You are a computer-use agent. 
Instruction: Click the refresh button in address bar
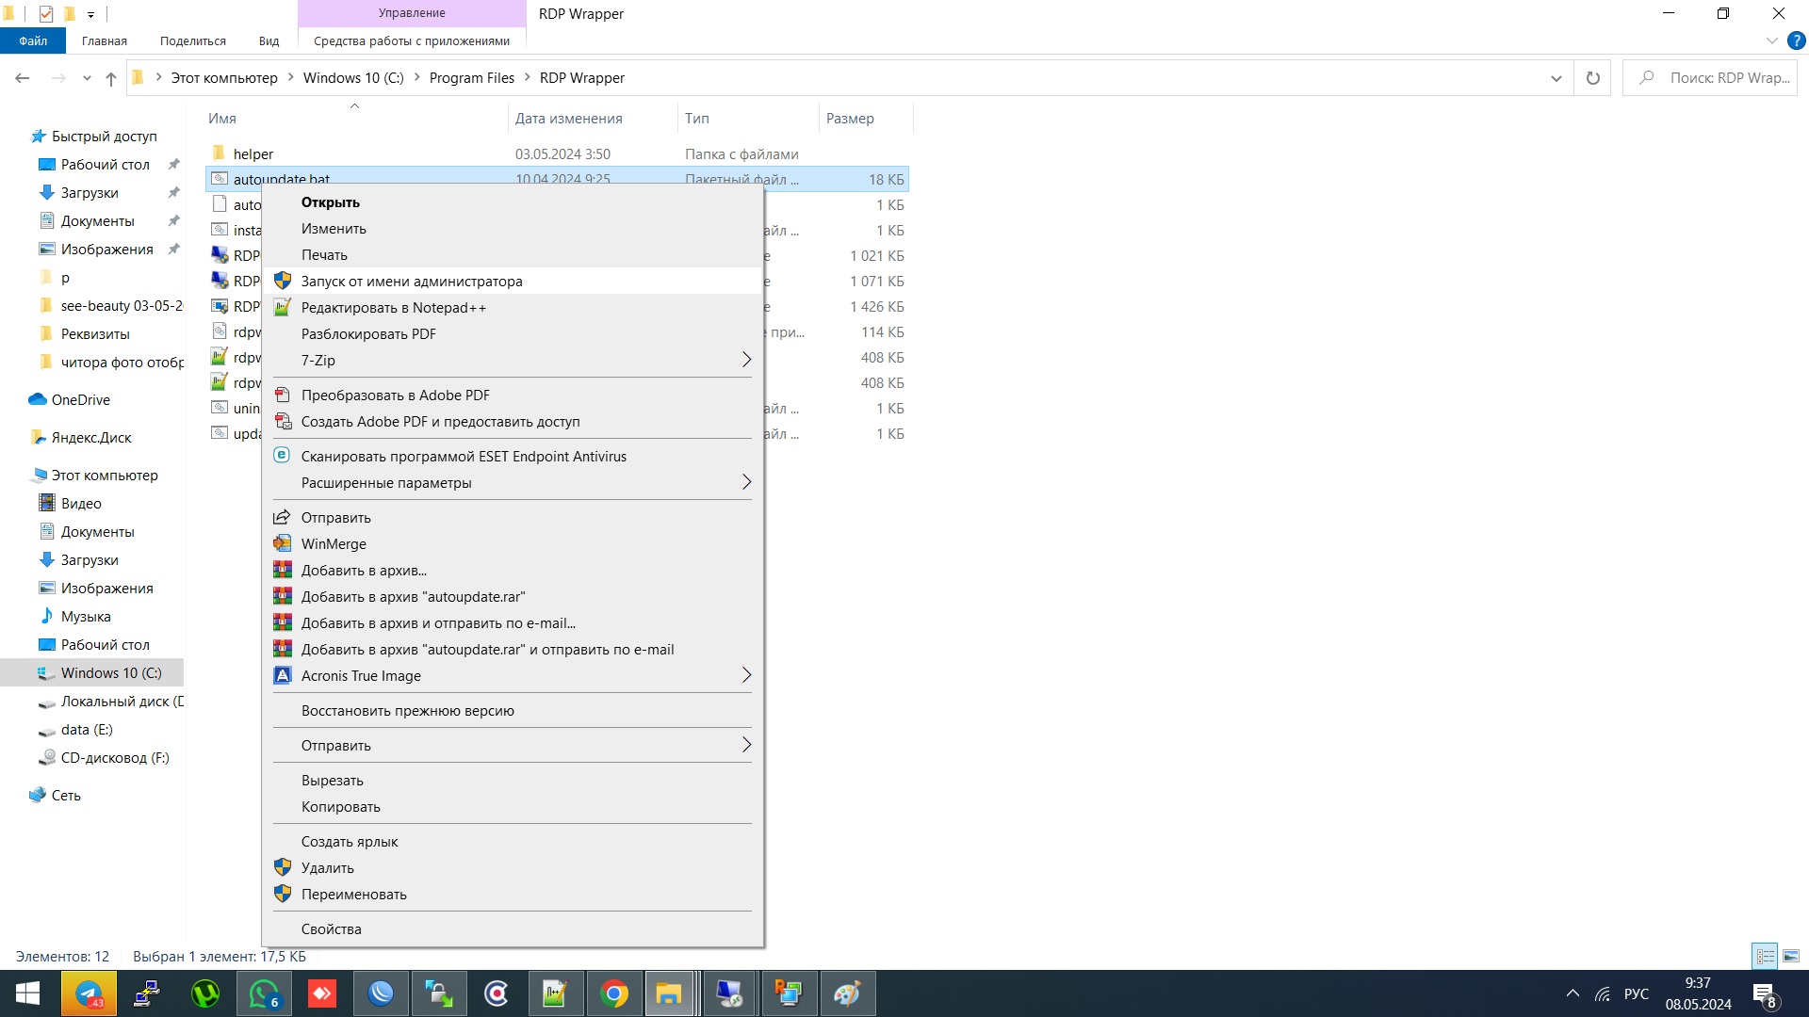pyautogui.click(x=1593, y=78)
